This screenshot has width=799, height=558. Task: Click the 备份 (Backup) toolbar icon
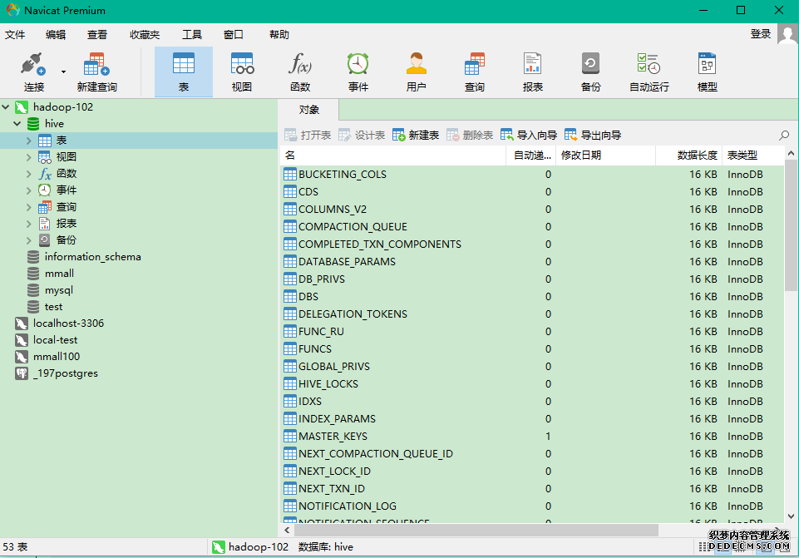[x=591, y=65]
